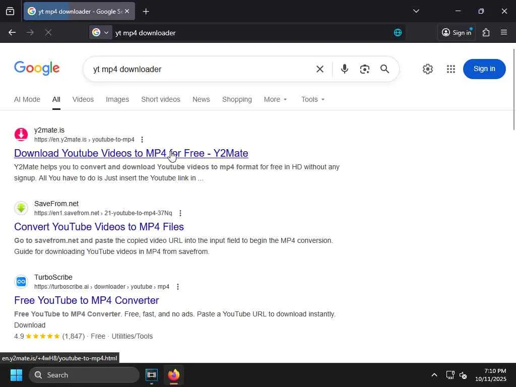Open the TurboScribe result options three-dot menu
The image size is (516, 387).
click(178, 287)
